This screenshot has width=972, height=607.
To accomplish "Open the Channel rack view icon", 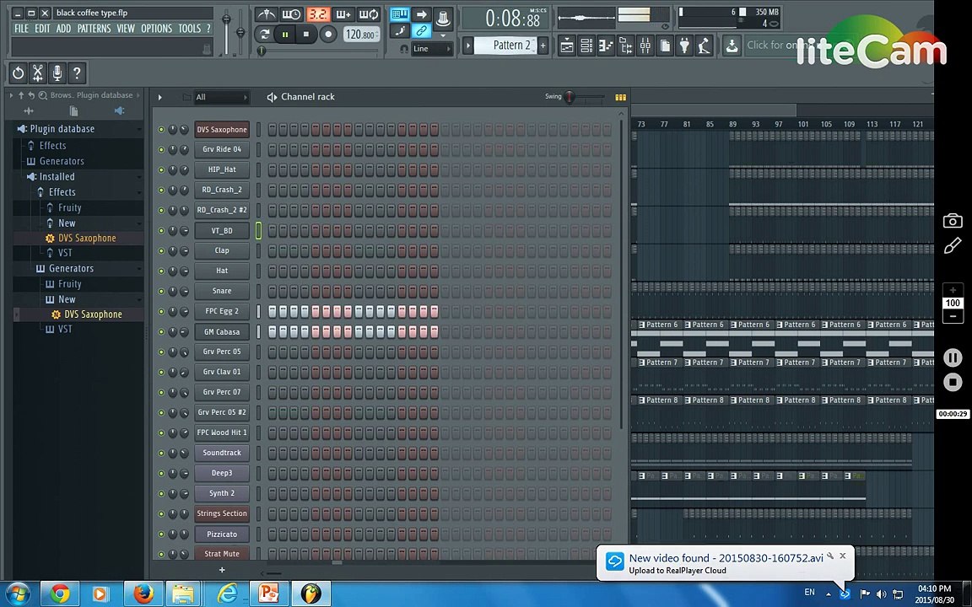I will click(586, 46).
